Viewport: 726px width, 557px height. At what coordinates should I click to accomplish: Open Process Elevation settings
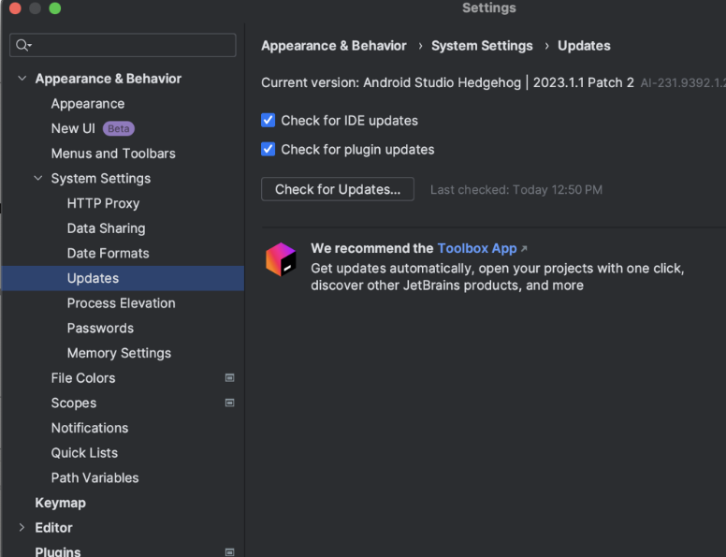[x=122, y=303]
